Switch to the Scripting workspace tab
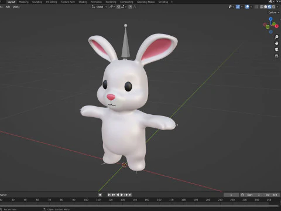This screenshot has width=281, height=211. (163, 2)
